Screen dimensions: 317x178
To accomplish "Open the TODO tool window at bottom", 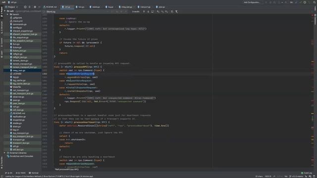I will pyautogui.click(x=21, y=173).
